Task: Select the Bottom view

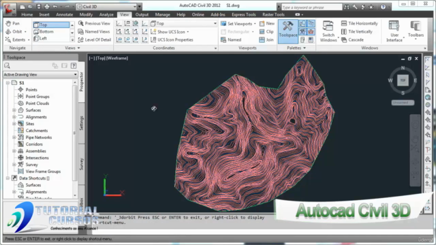Action: pos(51,32)
